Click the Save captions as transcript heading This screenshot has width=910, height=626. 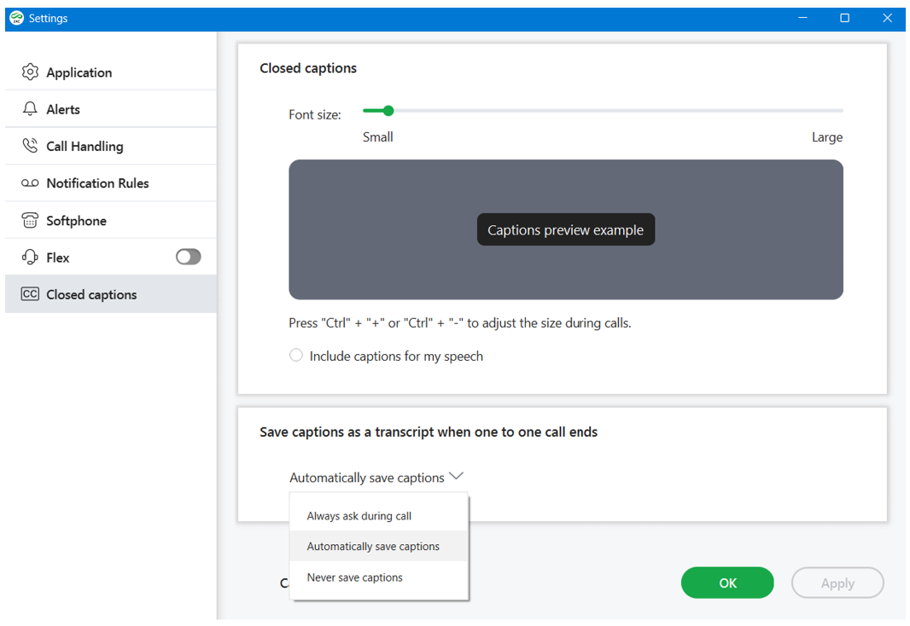pyautogui.click(x=429, y=432)
